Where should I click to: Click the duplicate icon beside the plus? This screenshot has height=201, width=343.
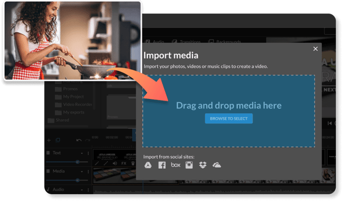point(58,140)
